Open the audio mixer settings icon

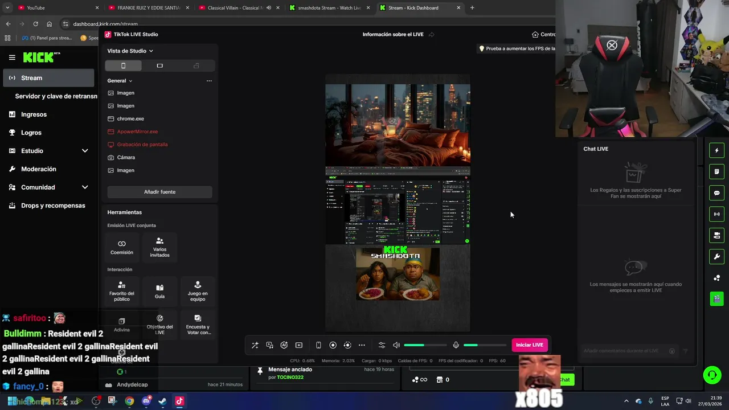click(382, 345)
